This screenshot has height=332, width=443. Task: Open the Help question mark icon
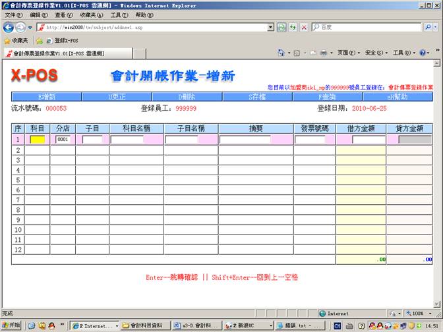423,53
